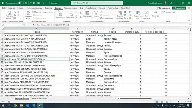The image size is (192, 108).
Task: Switch to the Формулы ribbon tab
Action: pos(49,8)
